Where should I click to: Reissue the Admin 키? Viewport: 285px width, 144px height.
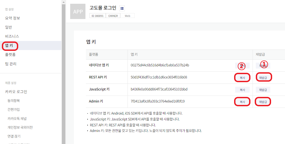point(263,102)
